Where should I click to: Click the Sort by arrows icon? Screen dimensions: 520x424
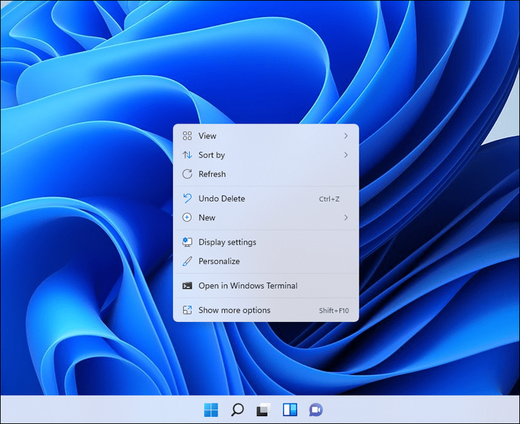[x=187, y=155]
